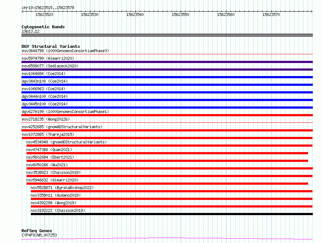Click the black bar under nsv3192222
Image resolution: width=323 pixels, height=243 pixels.
[x=172, y=214]
